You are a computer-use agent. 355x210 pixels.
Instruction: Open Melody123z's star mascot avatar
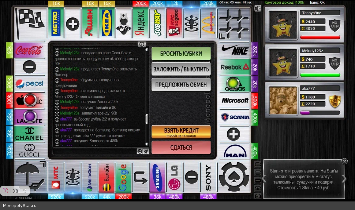pos(283,63)
